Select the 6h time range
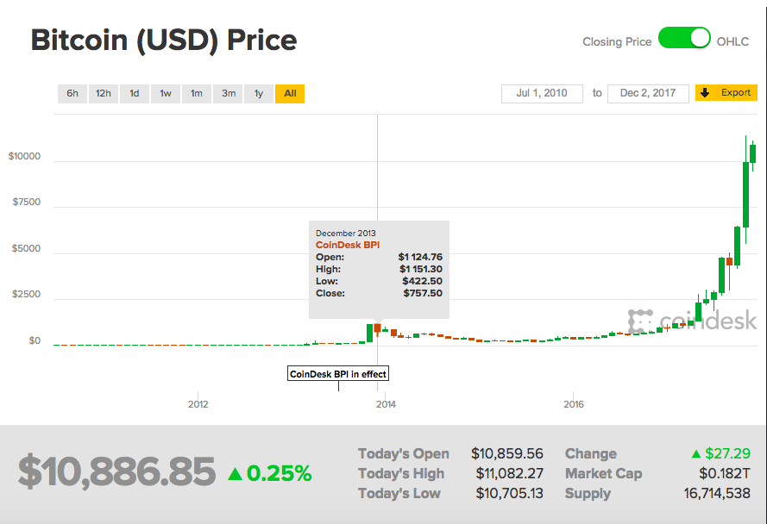The width and height of the screenshot is (767, 524). [72, 93]
